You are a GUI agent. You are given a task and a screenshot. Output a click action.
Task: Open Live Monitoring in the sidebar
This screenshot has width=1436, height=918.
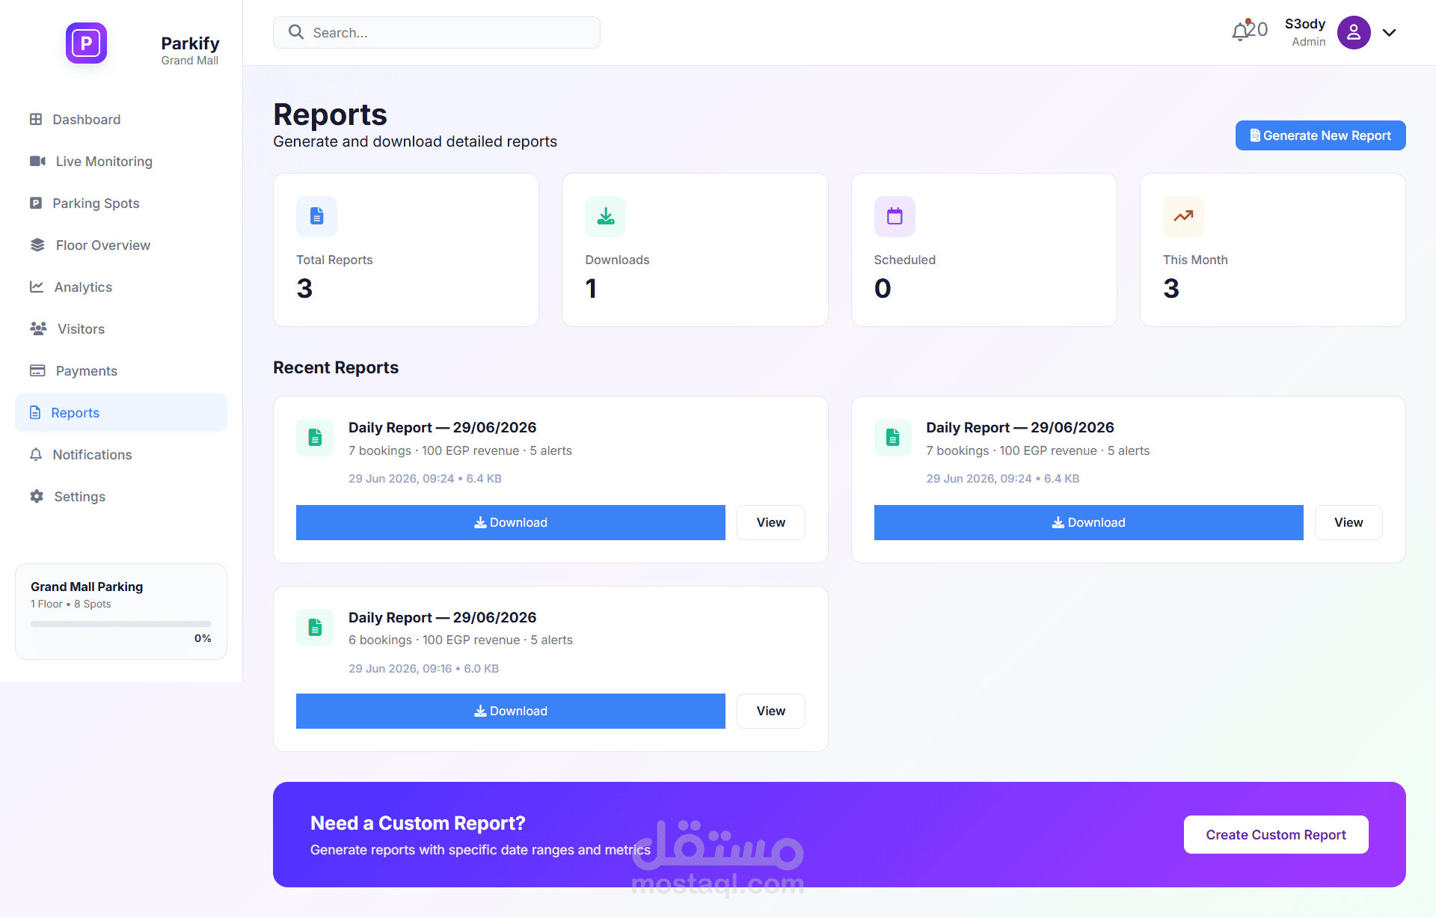point(121,162)
